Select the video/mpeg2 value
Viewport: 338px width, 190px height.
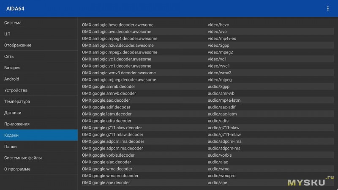click(x=220, y=52)
